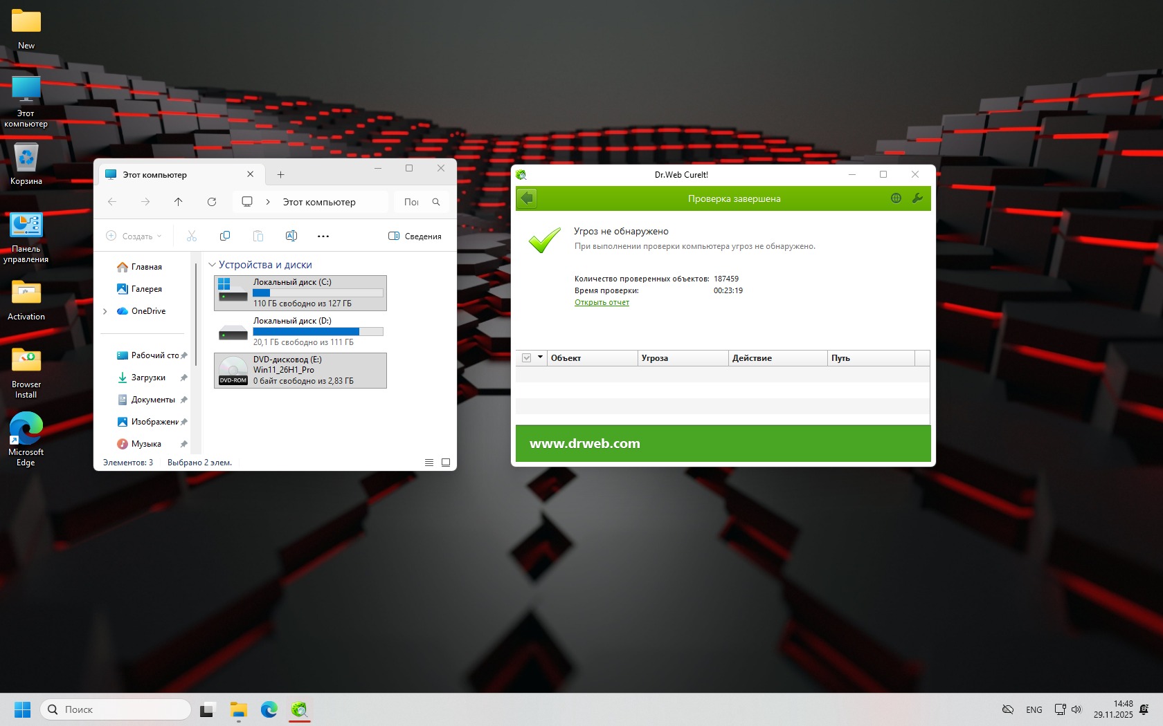Collapse the 'Устройства и диски' group

(x=213, y=265)
